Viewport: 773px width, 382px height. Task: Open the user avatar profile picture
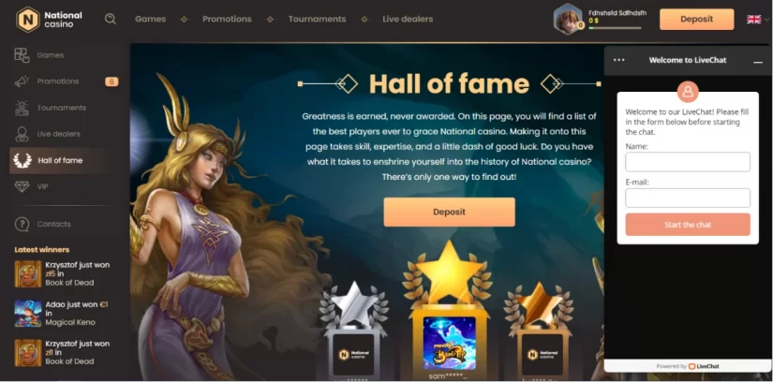(x=569, y=20)
